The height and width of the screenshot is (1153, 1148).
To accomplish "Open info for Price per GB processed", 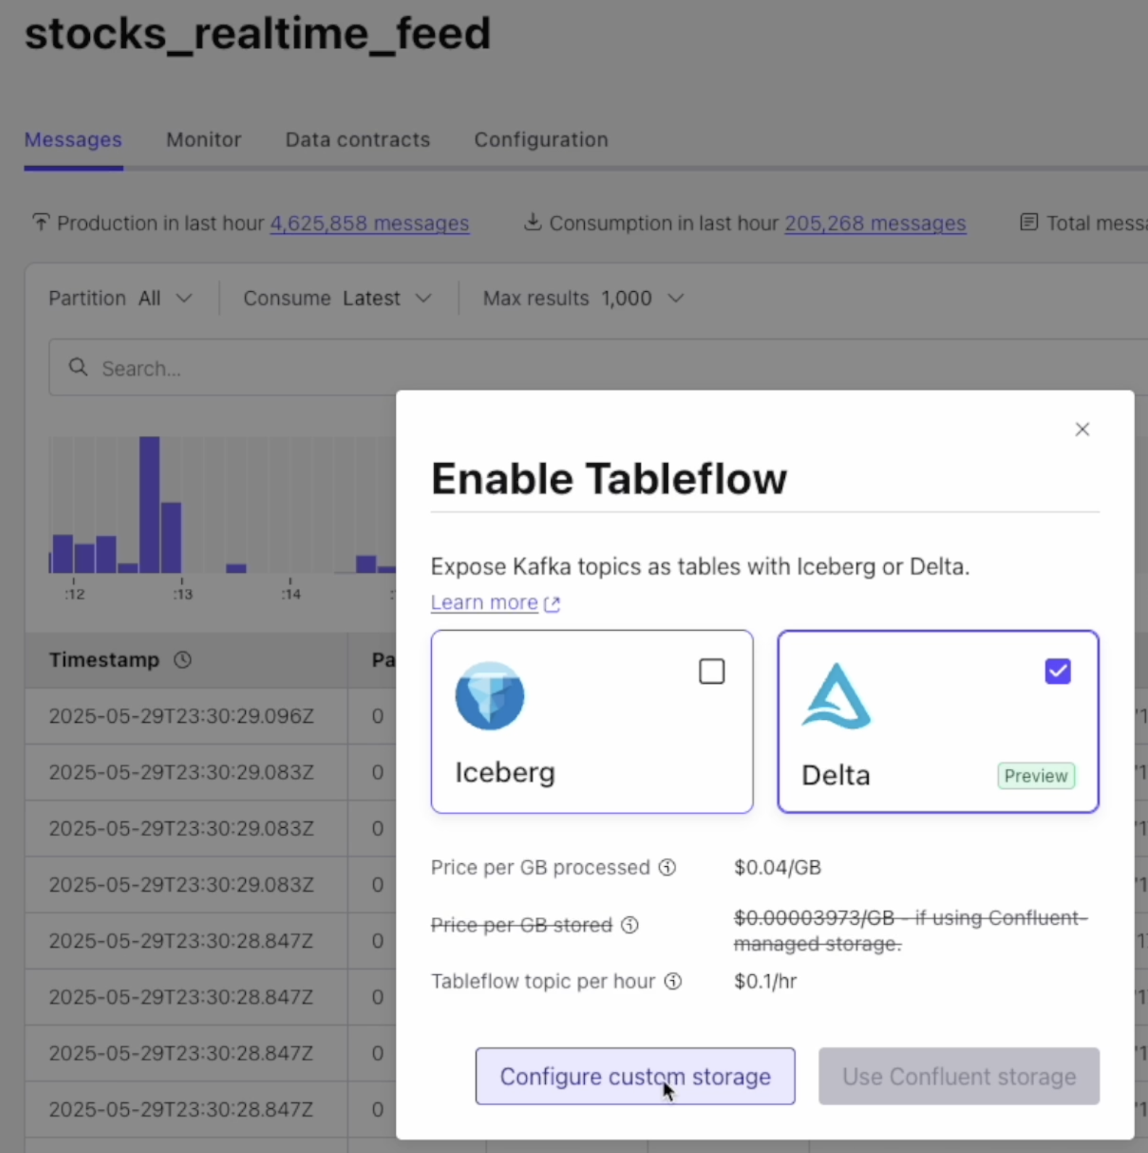I will [x=667, y=867].
